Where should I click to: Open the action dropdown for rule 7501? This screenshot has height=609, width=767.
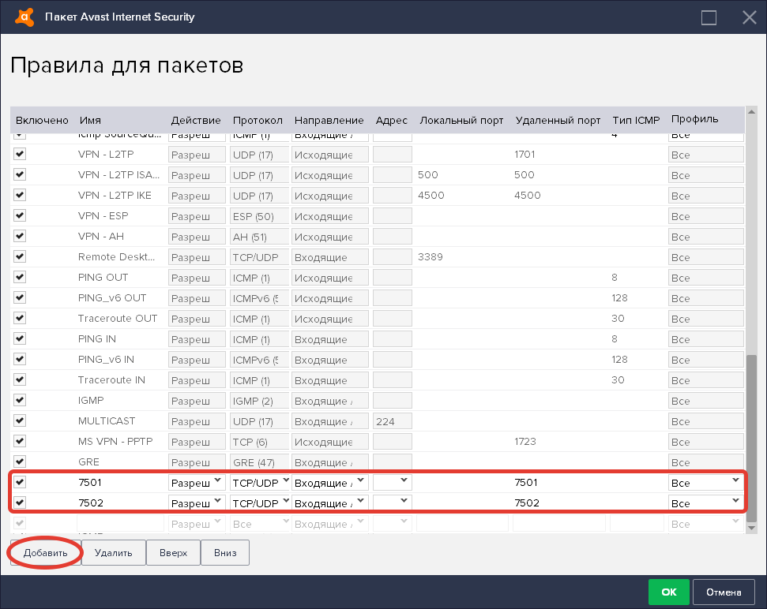tap(197, 483)
